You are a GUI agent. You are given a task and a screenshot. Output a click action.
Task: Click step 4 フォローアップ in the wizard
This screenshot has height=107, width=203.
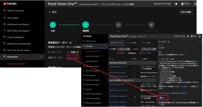pyautogui.click(x=151, y=25)
